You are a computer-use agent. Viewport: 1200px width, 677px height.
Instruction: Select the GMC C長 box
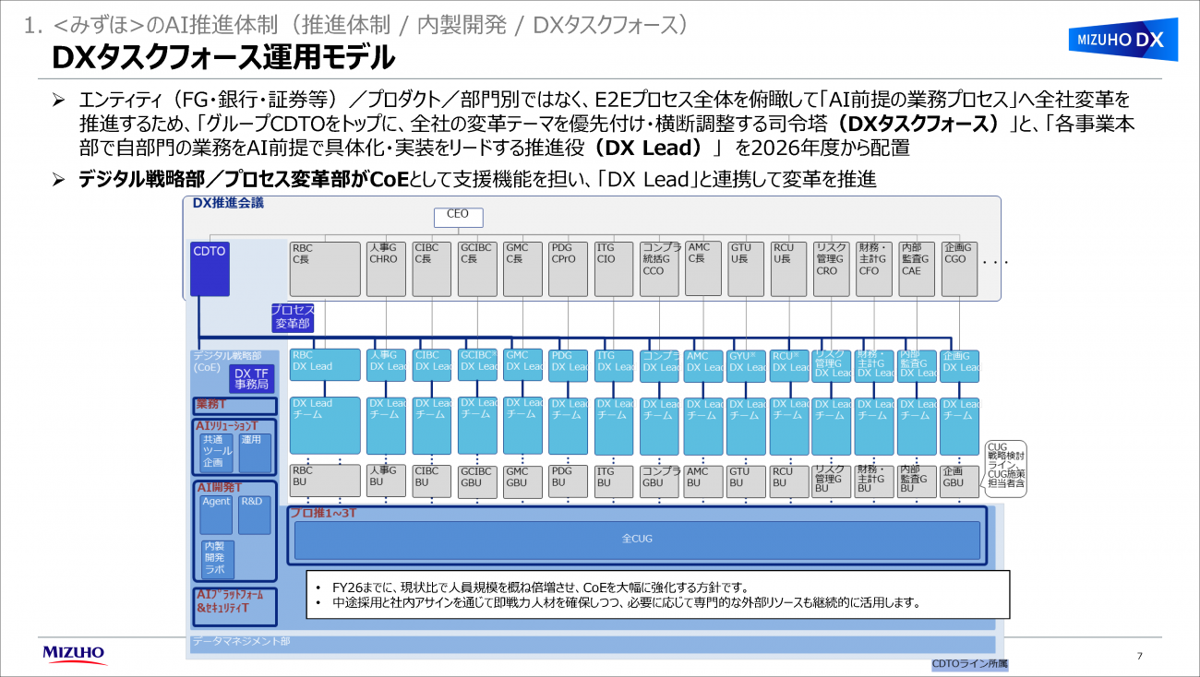click(522, 269)
